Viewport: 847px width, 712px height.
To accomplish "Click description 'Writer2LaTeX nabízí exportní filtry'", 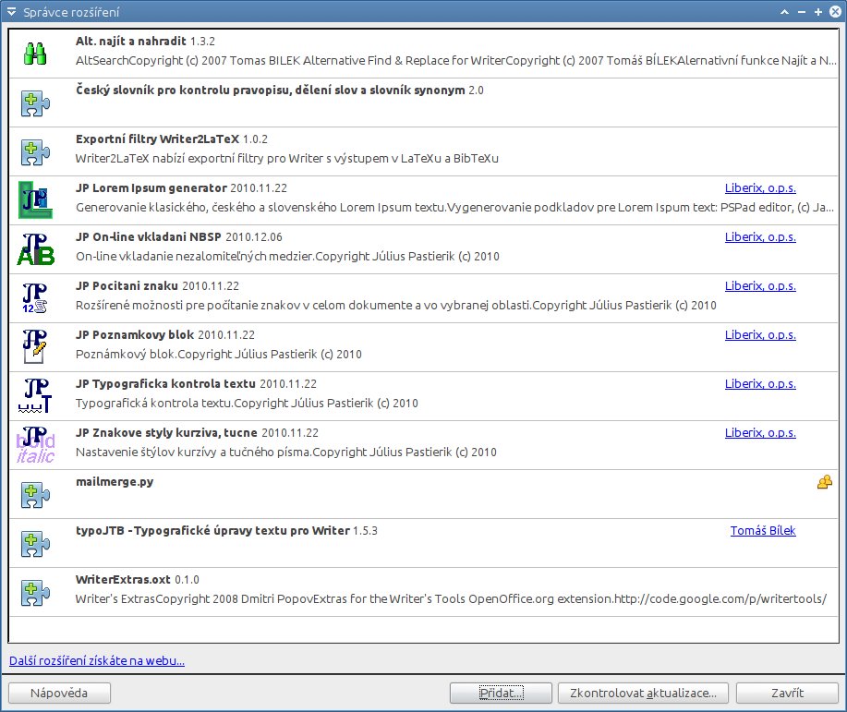I will tap(287, 158).
